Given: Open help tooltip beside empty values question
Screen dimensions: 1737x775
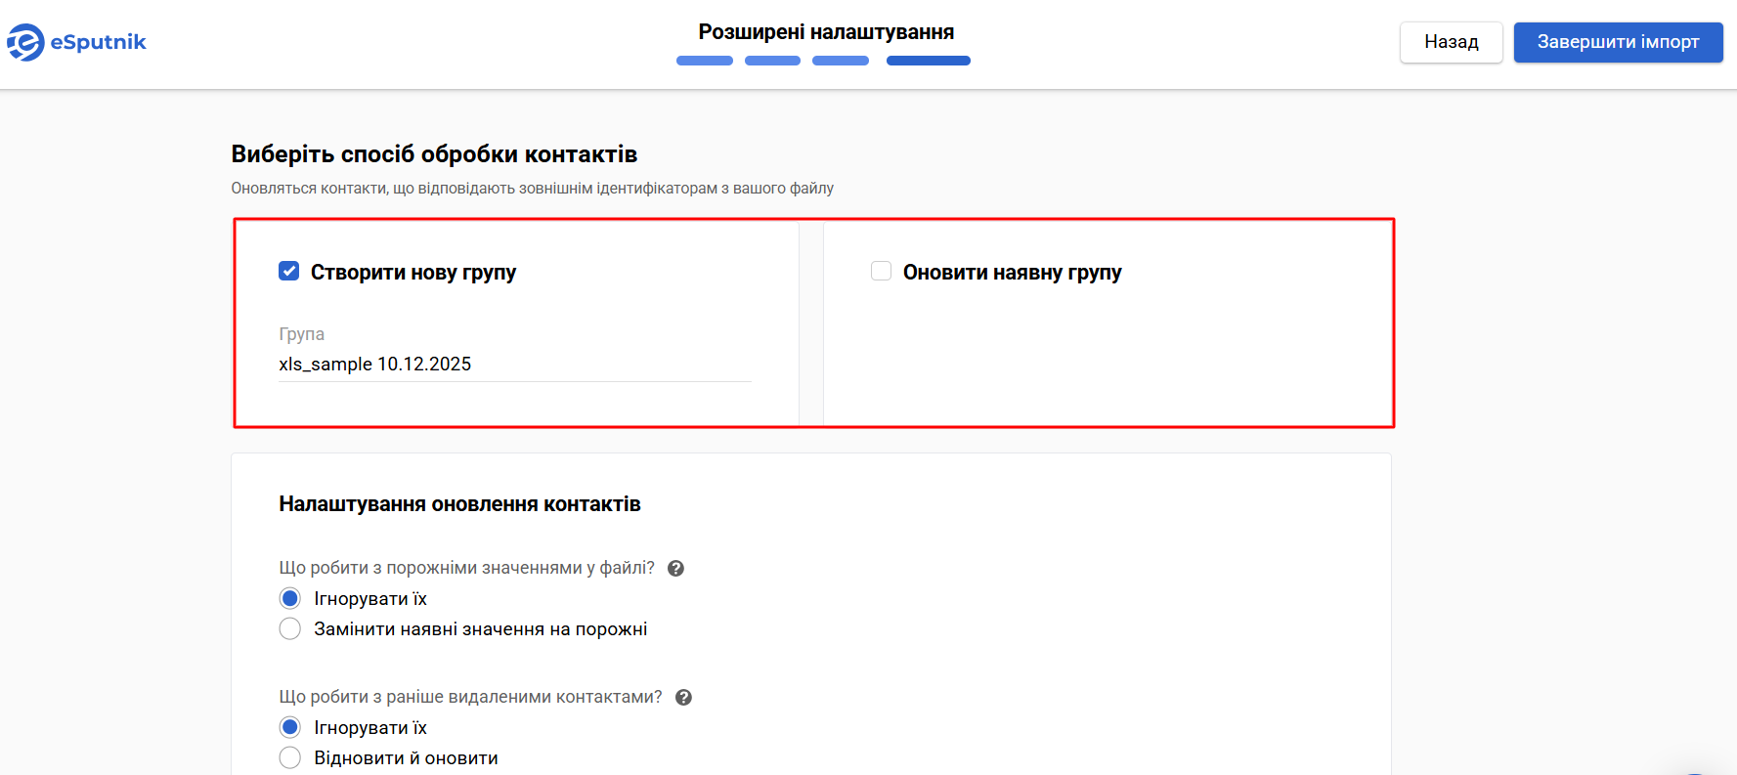Looking at the screenshot, I should [x=675, y=567].
